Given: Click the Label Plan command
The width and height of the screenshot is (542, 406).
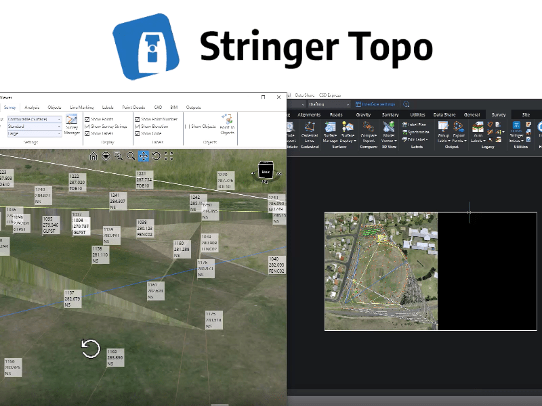Looking at the screenshot, I should click(x=414, y=125).
